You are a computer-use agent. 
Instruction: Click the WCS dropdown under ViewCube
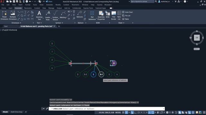[197, 49]
